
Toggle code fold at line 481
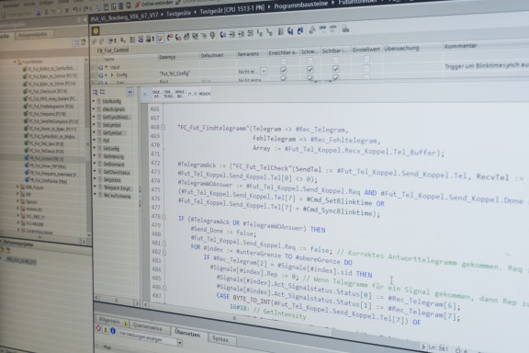(164, 244)
